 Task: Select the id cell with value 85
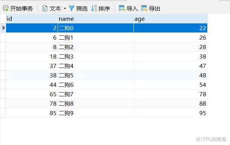coord(32,113)
